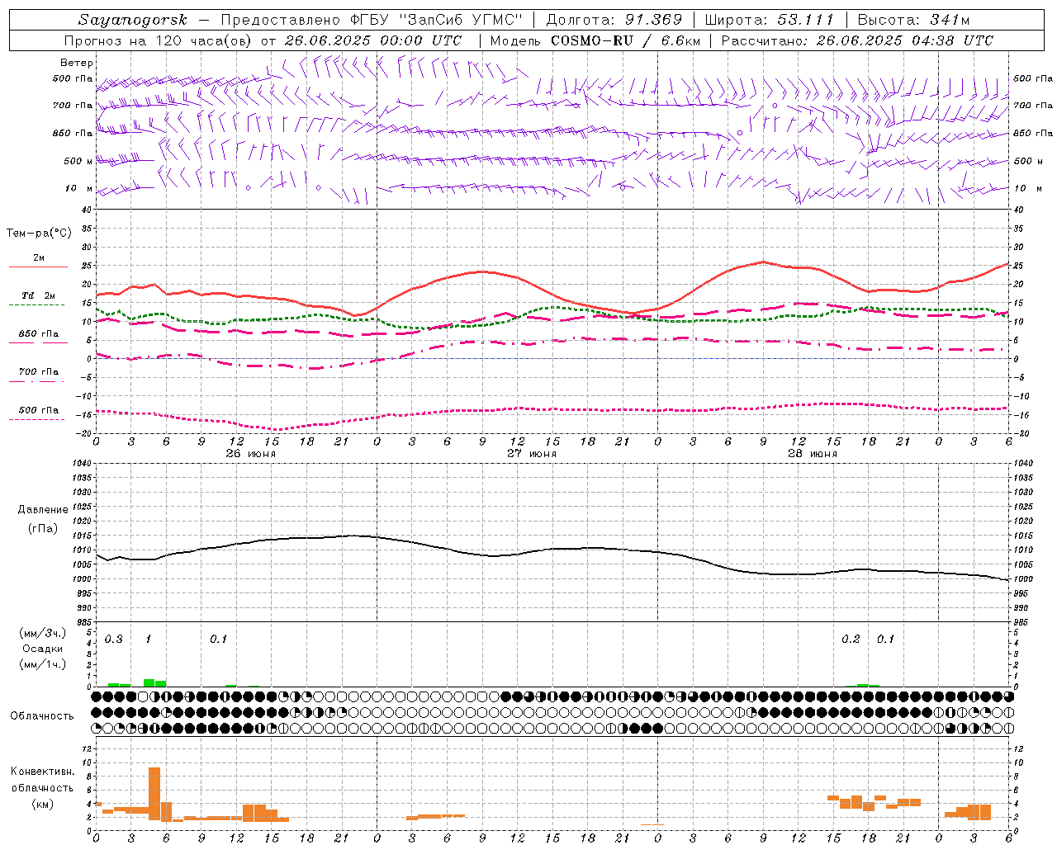Select the 'Модель COSMO-RU / 6.6км' model label

click(595, 40)
